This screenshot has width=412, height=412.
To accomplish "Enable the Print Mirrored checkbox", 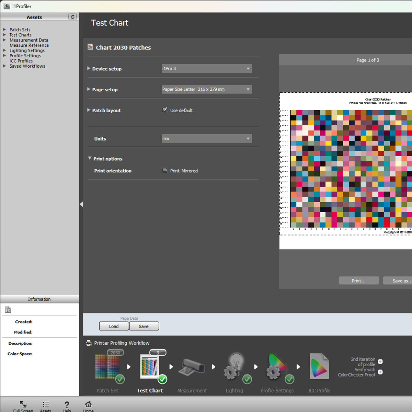I will tap(165, 171).
